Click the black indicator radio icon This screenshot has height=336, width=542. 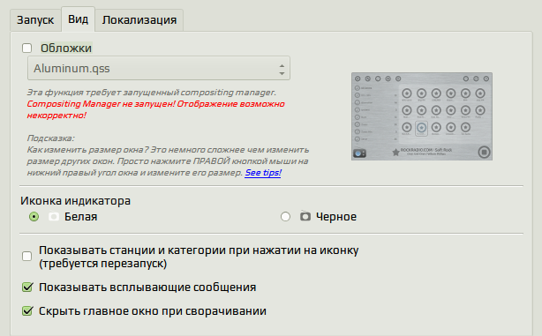305,216
